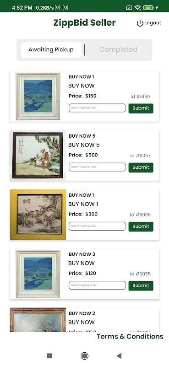This screenshot has height=366, width=169.
Task: Open painting thumbnail of BUY NOW 5
Action: 38,156
